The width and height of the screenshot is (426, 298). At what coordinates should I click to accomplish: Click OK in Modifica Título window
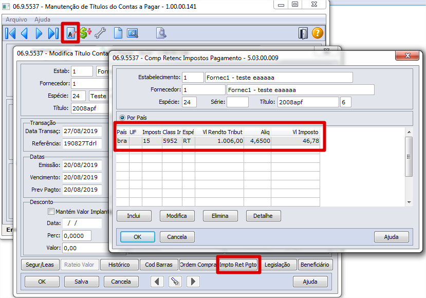tap(42, 282)
